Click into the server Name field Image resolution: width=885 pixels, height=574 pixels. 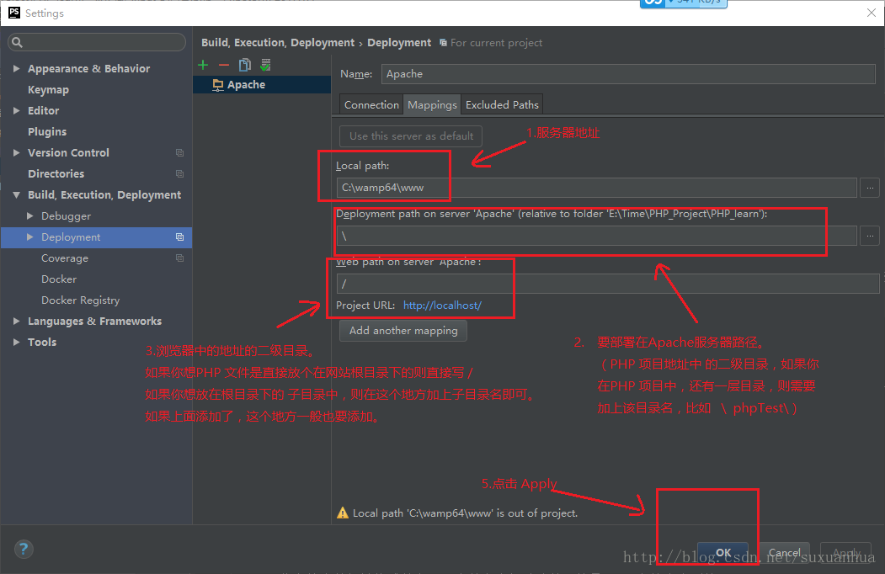pos(628,74)
